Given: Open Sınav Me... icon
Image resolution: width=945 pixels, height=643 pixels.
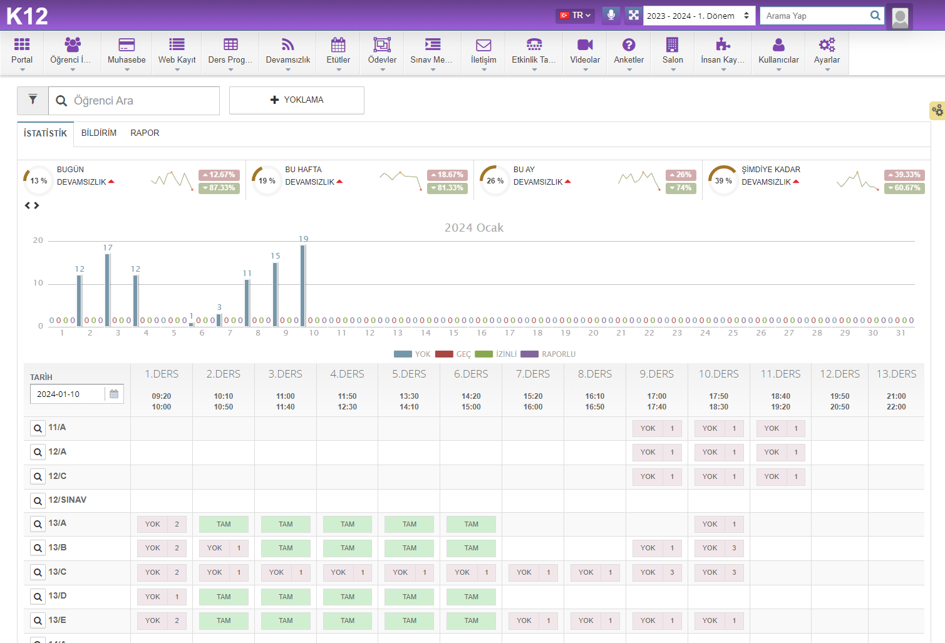Looking at the screenshot, I should 433,44.
